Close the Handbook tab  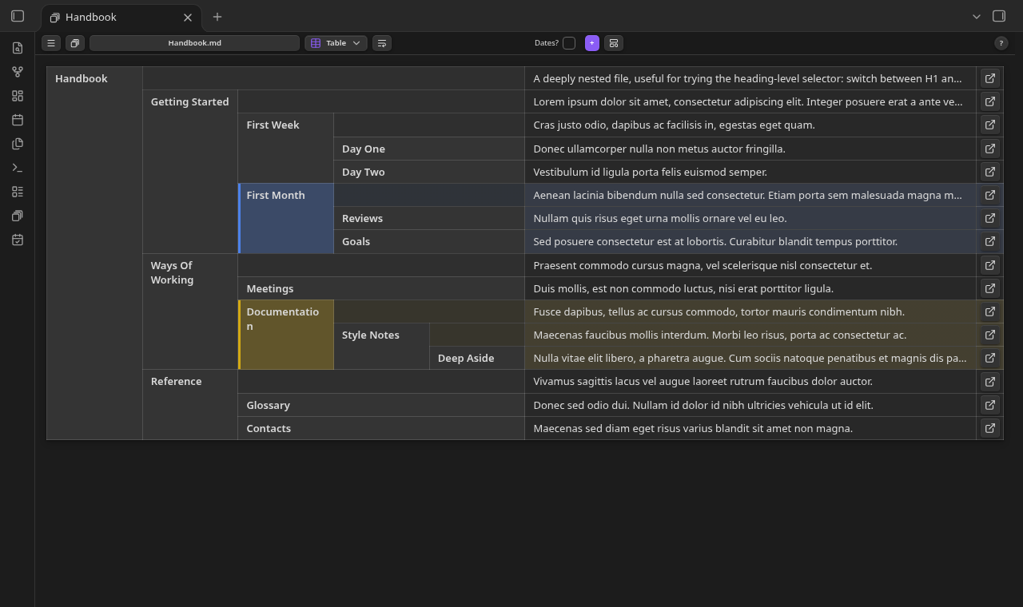pos(188,18)
